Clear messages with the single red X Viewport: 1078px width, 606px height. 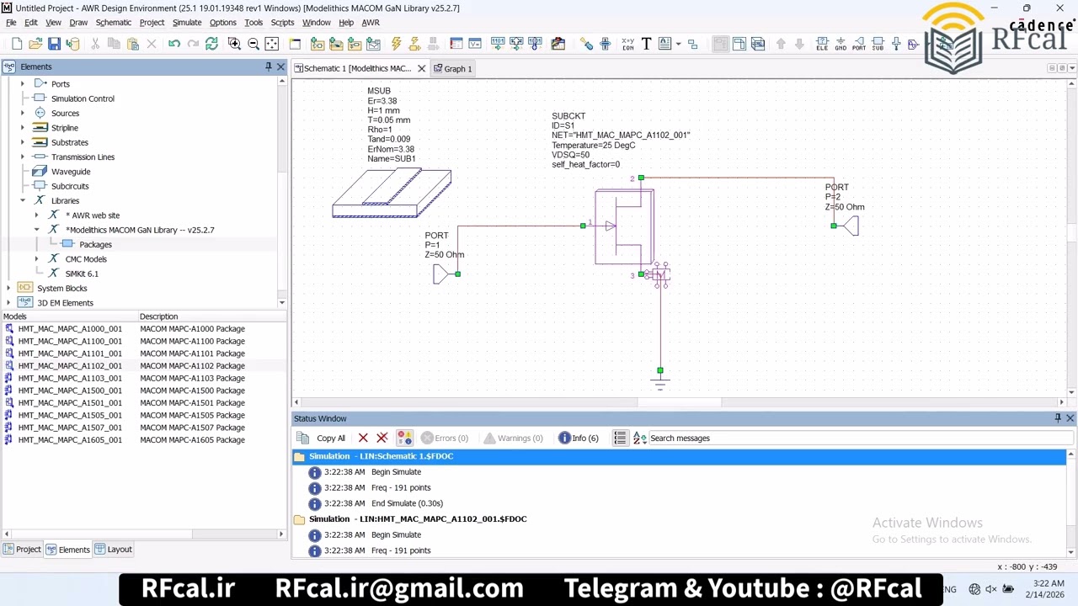point(363,438)
